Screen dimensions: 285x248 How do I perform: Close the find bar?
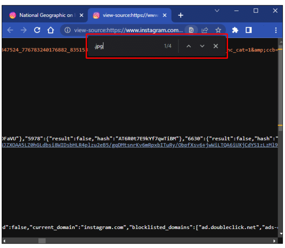[216, 46]
